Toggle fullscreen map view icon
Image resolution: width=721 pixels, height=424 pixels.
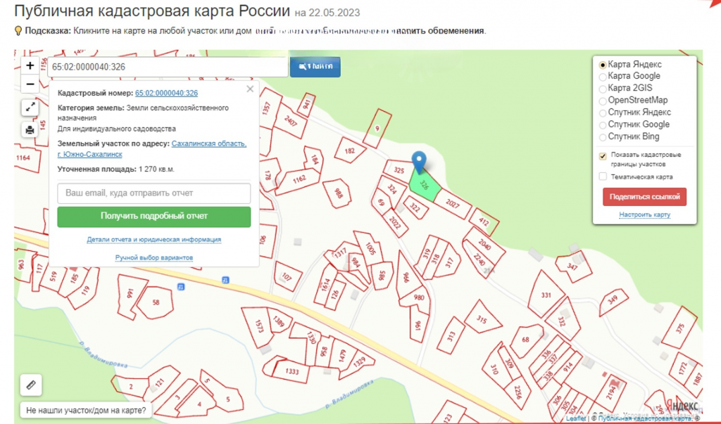[30, 108]
